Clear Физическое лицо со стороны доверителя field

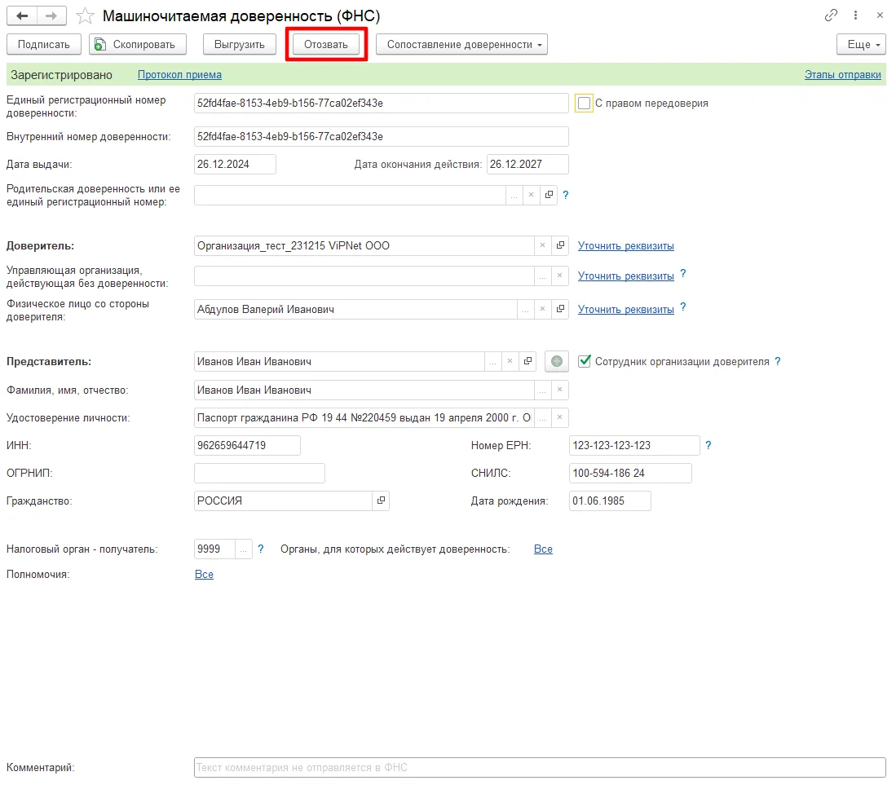[x=542, y=309]
